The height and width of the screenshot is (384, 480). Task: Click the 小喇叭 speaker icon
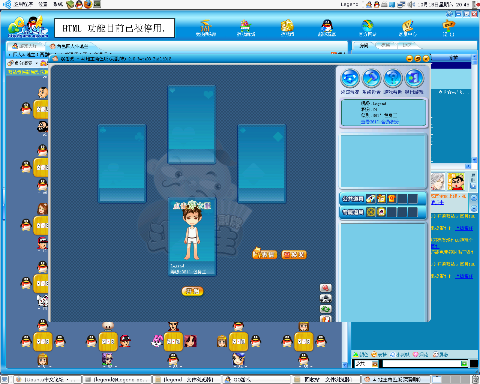400,354
